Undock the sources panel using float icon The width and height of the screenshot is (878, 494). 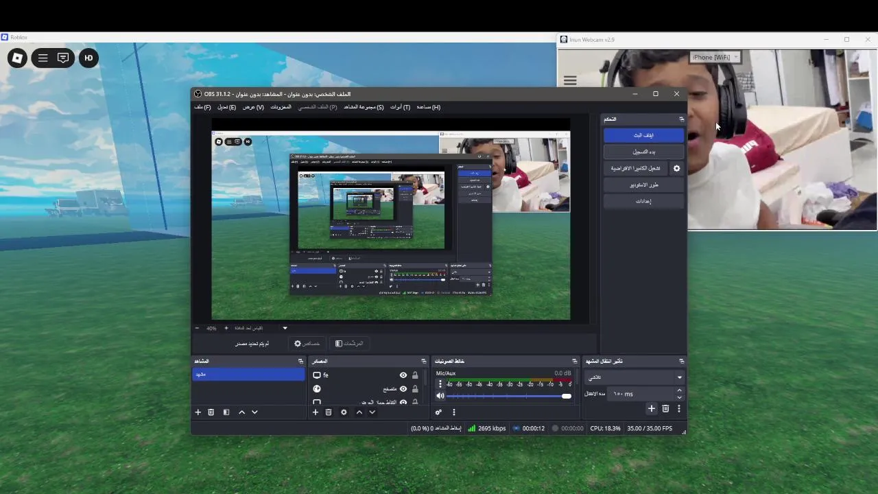click(x=423, y=361)
